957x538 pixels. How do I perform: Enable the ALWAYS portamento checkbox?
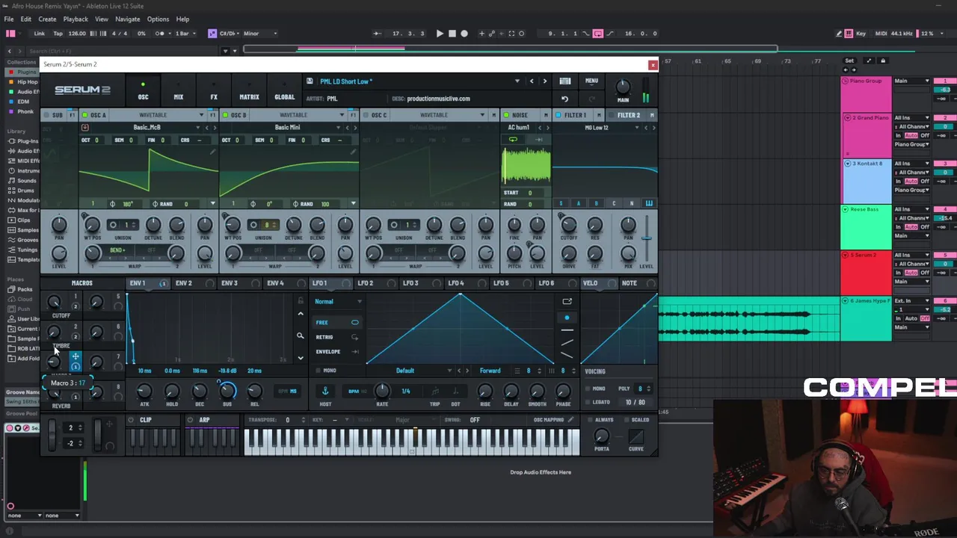pyautogui.click(x=591, y=420)
